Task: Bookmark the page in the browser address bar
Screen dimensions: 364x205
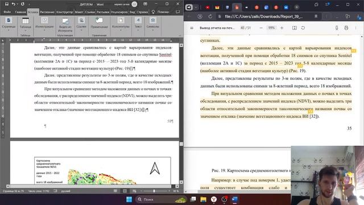Action: click(316, 17)
